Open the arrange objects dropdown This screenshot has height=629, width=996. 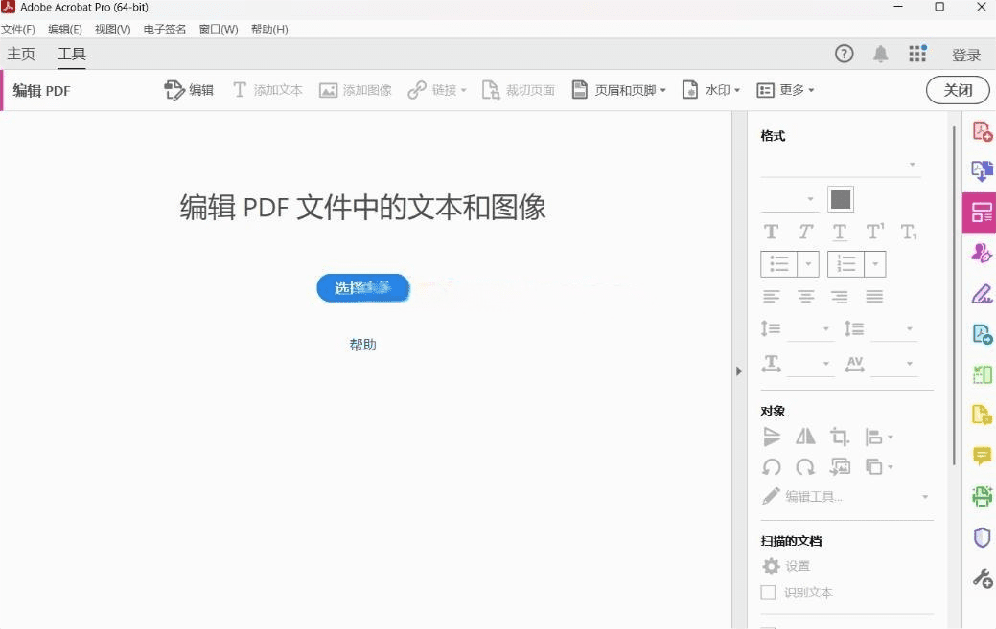click(878, 467)
